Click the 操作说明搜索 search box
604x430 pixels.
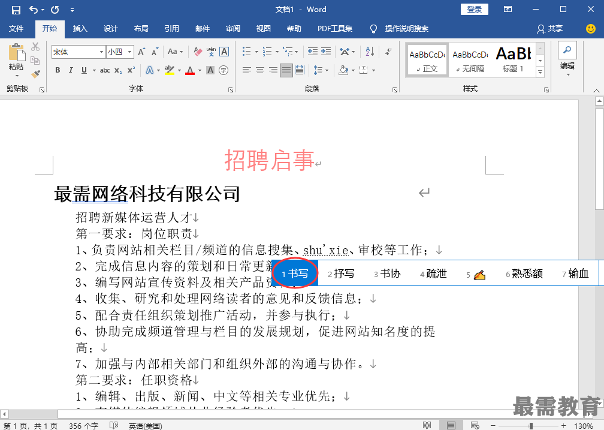pos(406,29)
